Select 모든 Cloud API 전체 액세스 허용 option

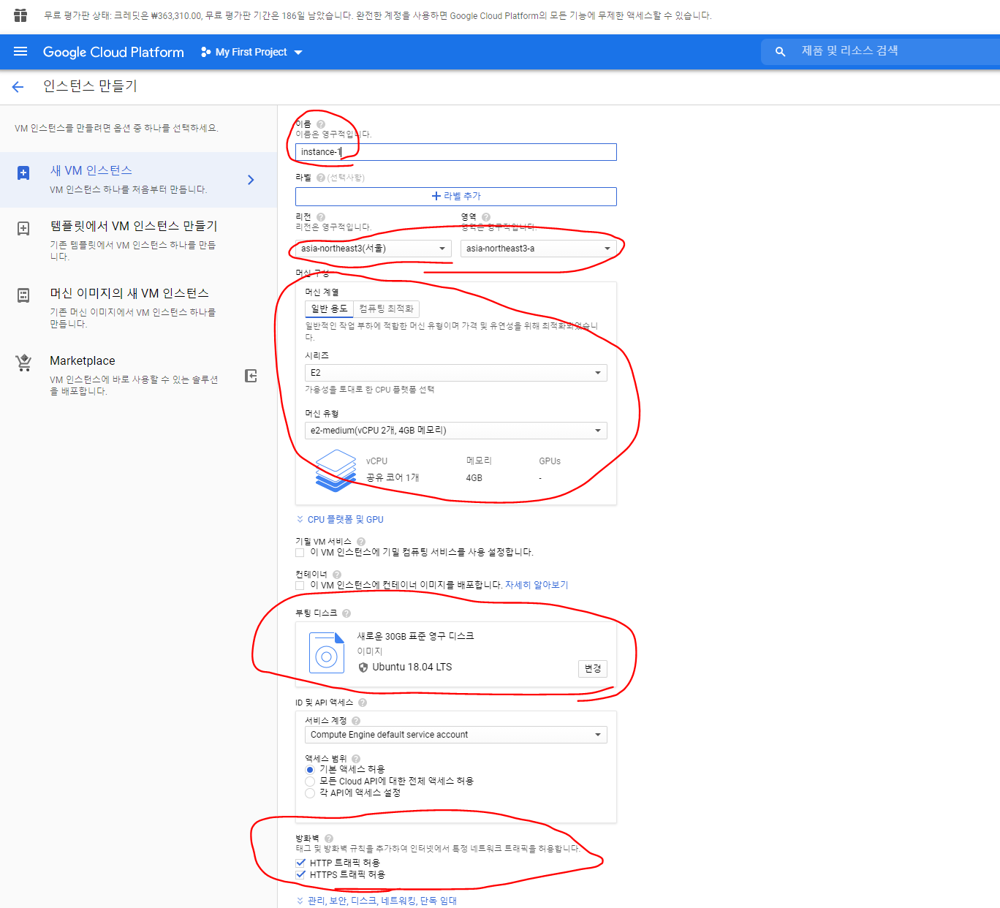pyautogui.click(x=310, y=782)
